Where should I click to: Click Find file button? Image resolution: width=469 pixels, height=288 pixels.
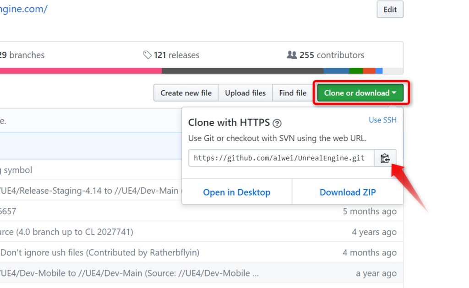click(x=293, y=93)
